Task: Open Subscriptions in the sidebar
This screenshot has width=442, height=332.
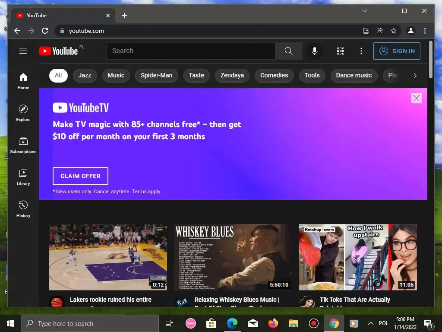Action: pos(23,145)
